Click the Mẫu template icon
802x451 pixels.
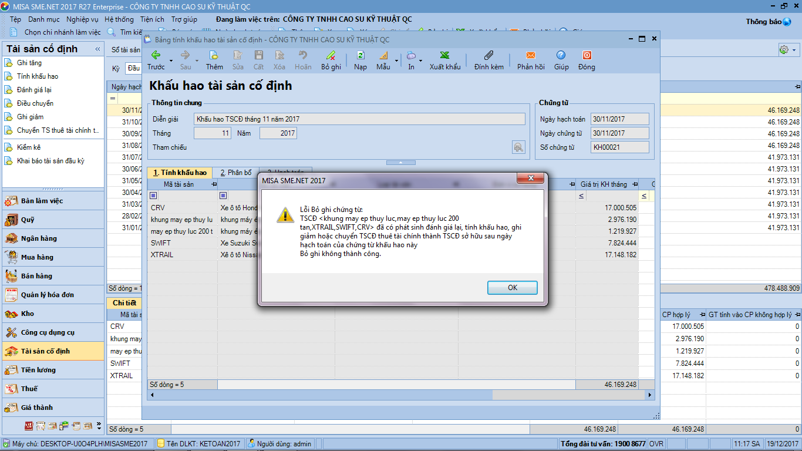(x=383, y=55)
